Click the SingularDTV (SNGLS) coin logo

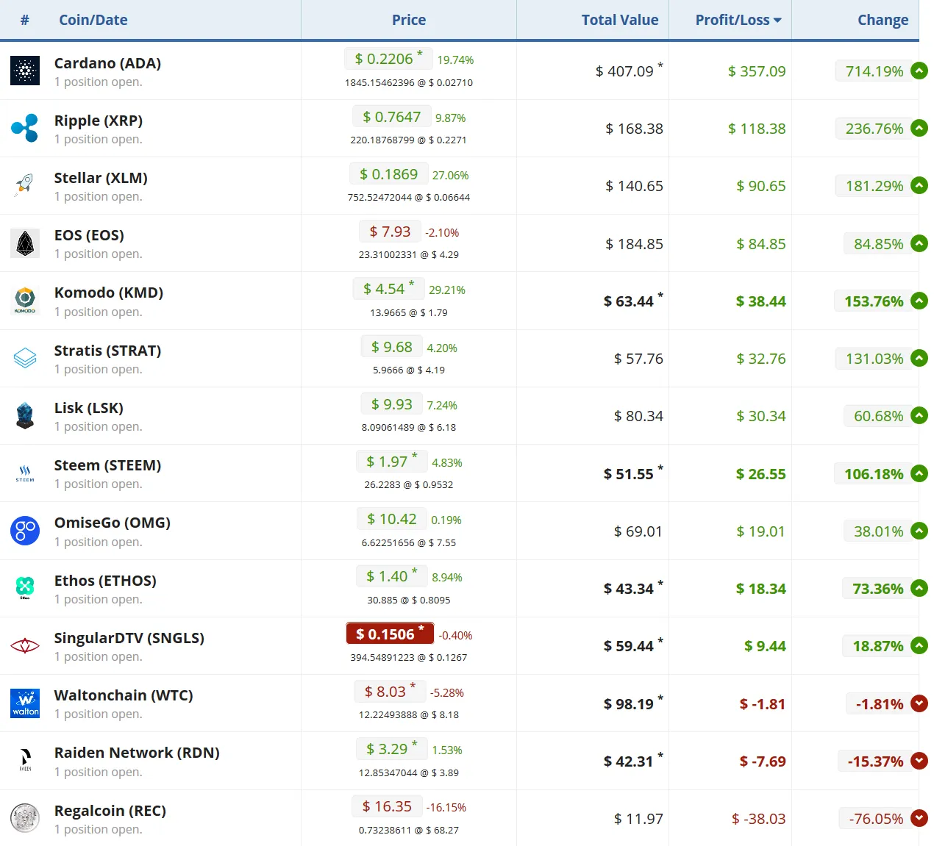[x=25, y=646]
